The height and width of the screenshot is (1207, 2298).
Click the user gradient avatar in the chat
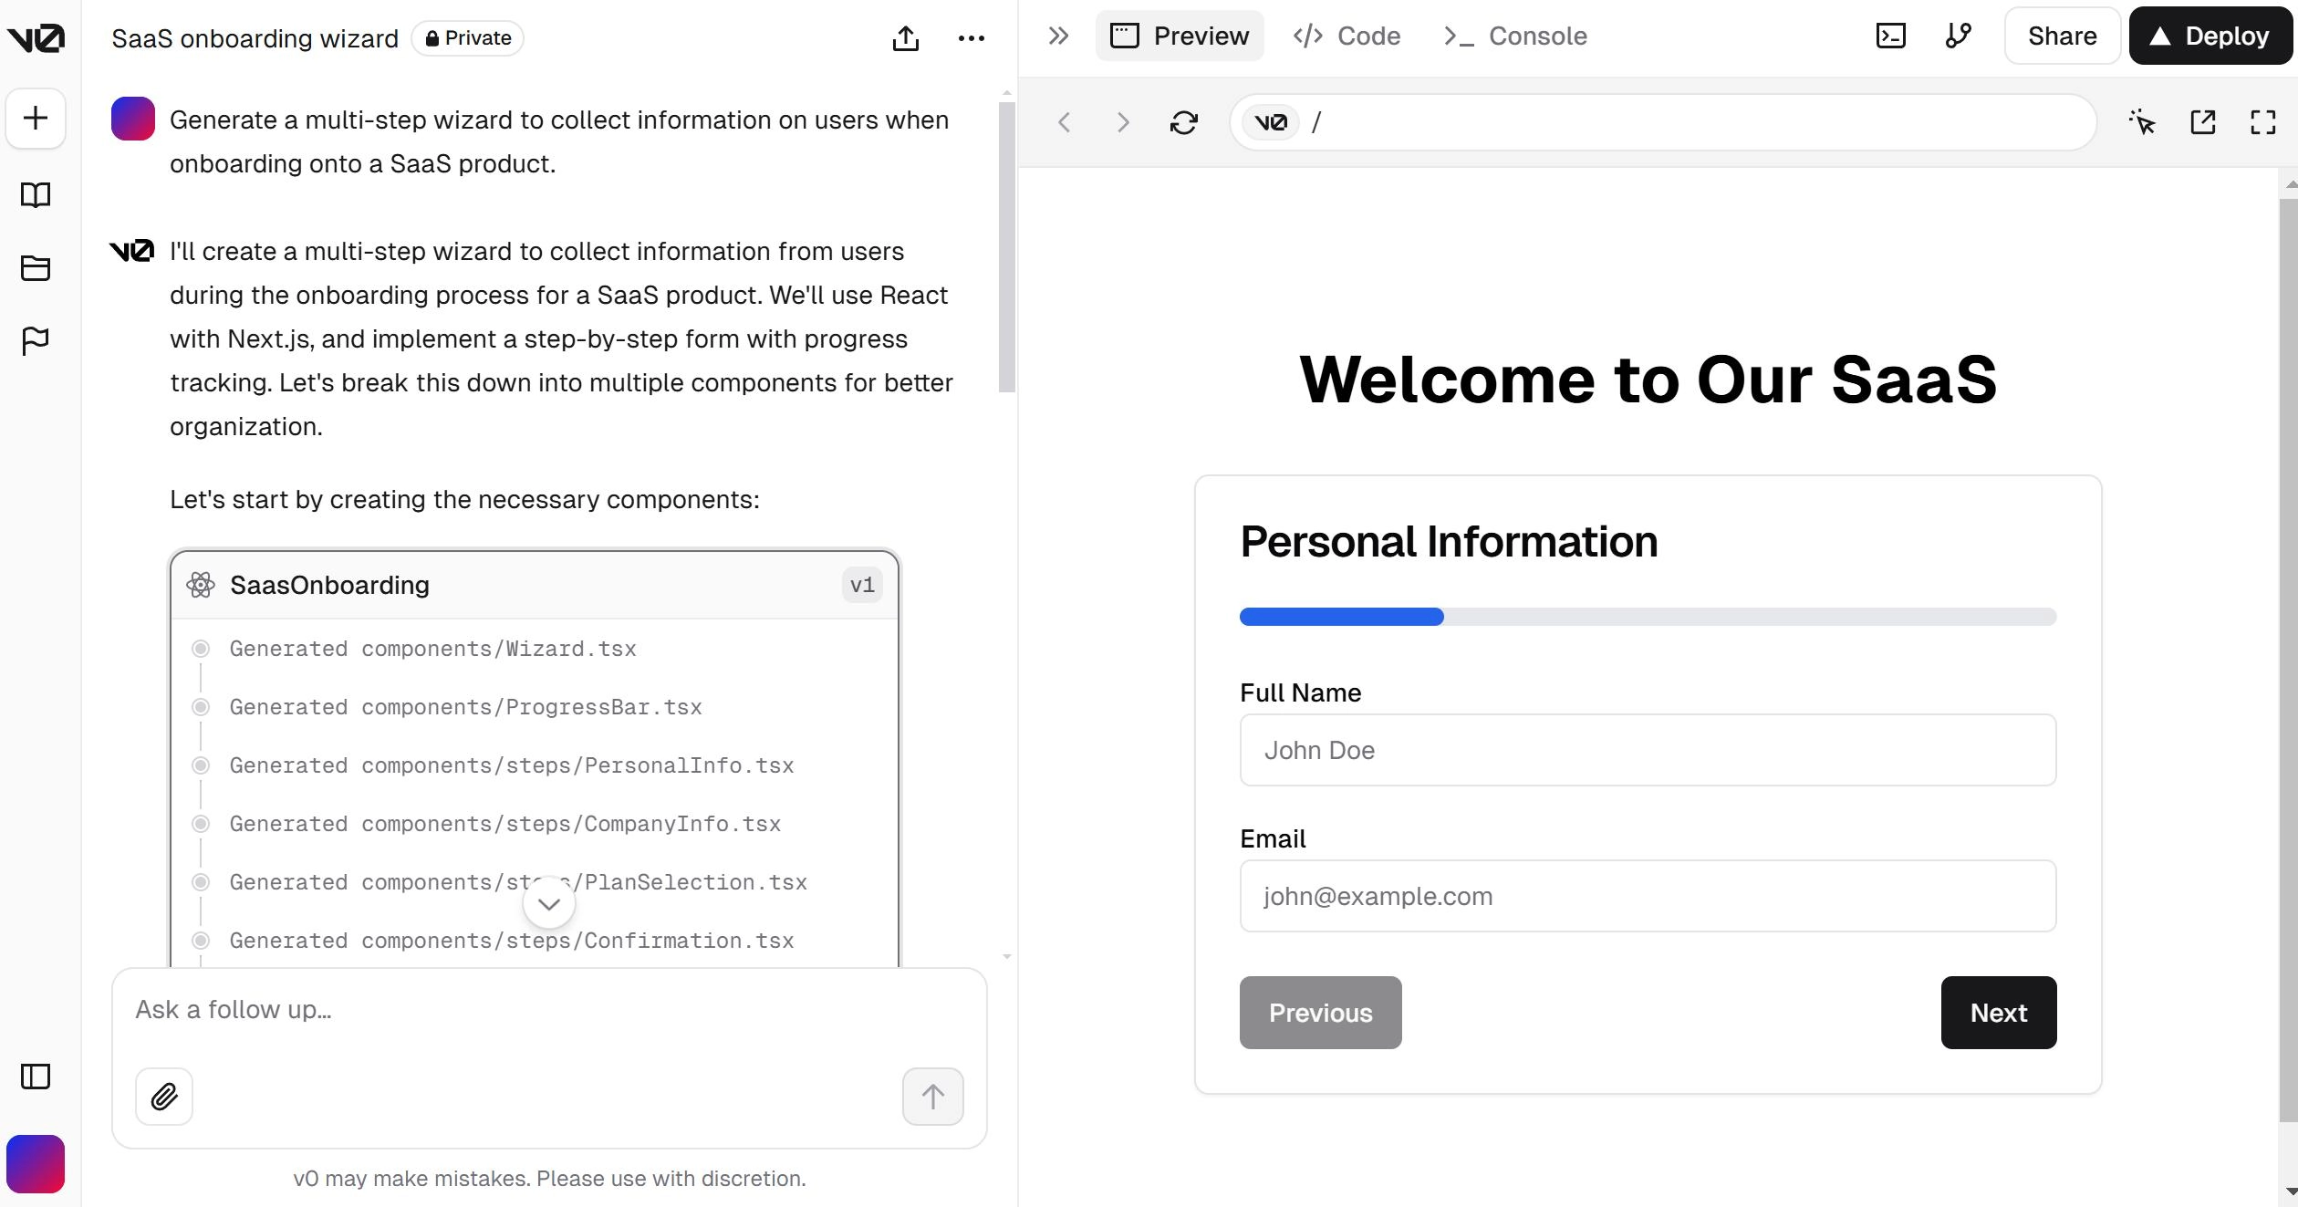[133, 119]
